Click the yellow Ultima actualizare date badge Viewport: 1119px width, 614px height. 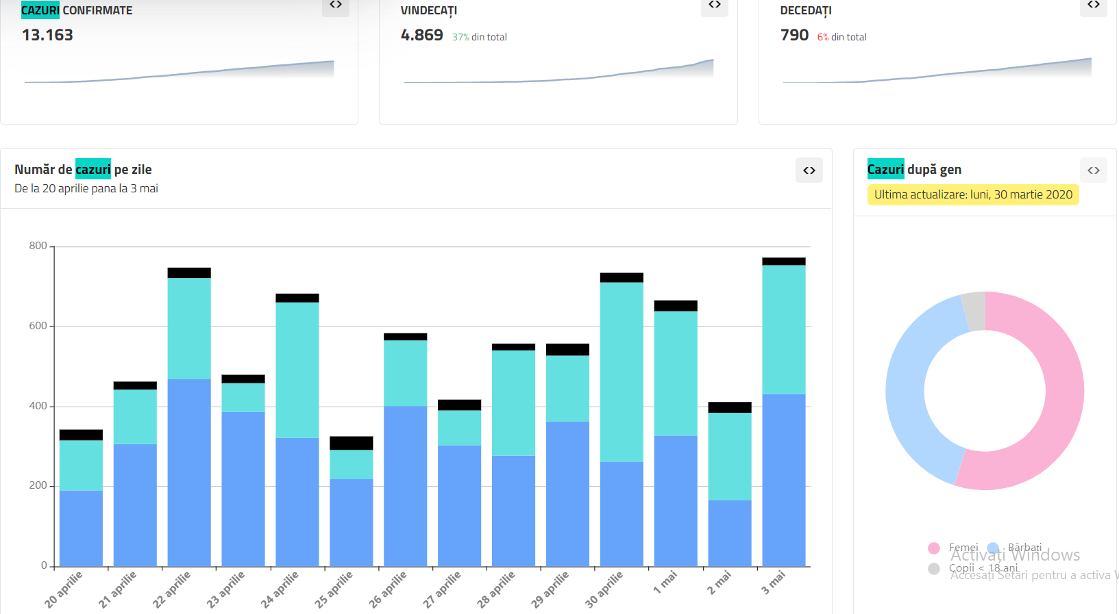(973, 195)
